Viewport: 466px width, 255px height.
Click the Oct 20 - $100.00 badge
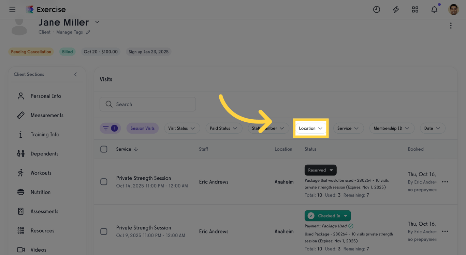click(101, 52)
